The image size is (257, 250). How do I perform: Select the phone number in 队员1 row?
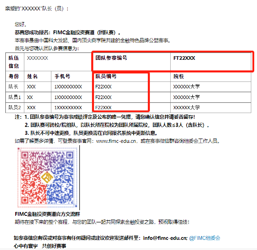68,97
